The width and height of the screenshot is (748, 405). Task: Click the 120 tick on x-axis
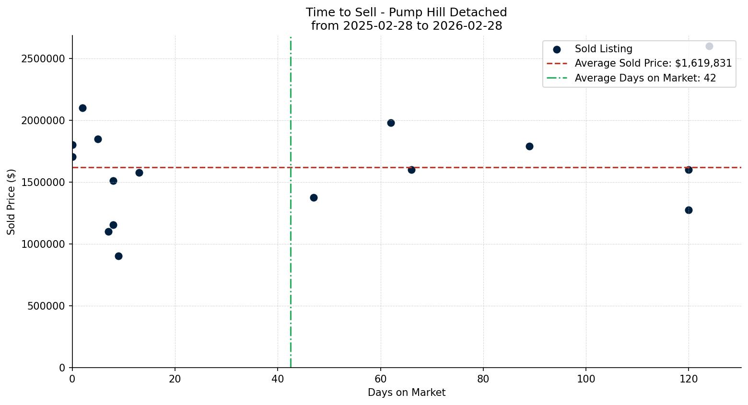[689, 379]
